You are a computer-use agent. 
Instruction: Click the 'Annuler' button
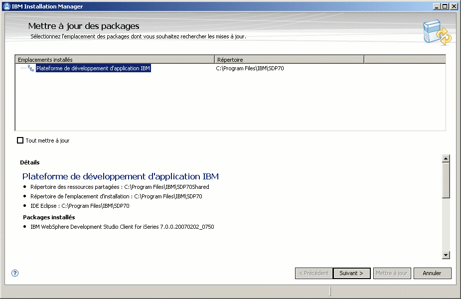pyautogui.click(x=432, y=273)
